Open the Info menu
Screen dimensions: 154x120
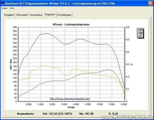[12, 8]
